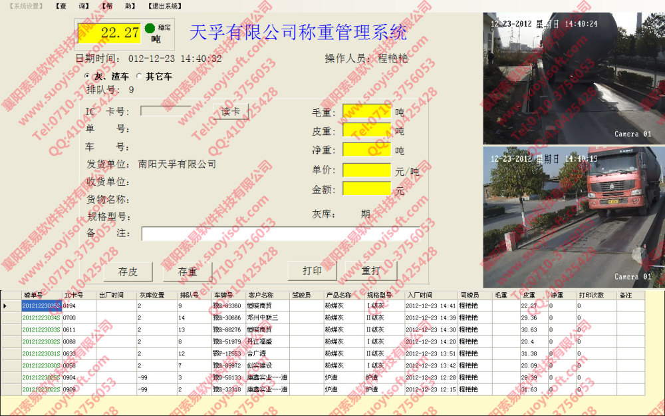The width and height of the screenshot is (665, 416).
Task: Click tare weight 29.36 cell
Action: pos(534,317)
